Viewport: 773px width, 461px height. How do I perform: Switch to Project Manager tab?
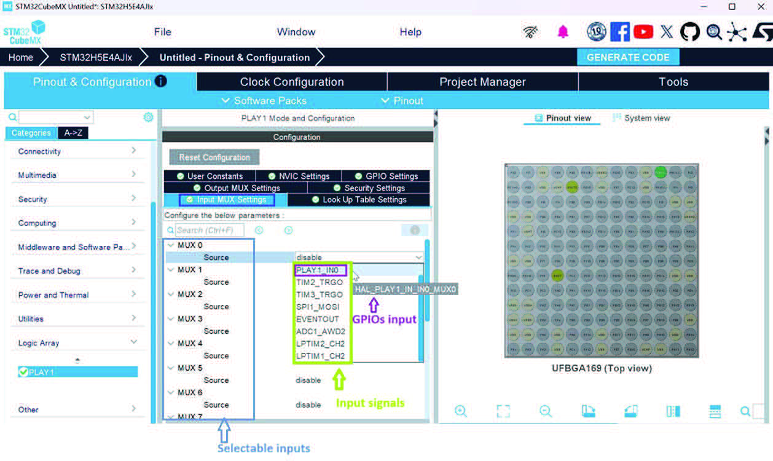pyautogui.click(x=482, y=82)
